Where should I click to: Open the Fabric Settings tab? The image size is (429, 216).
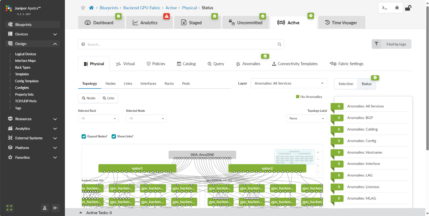point(346,64)
